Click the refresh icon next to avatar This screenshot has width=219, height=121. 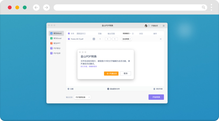(x=149, y=26)
